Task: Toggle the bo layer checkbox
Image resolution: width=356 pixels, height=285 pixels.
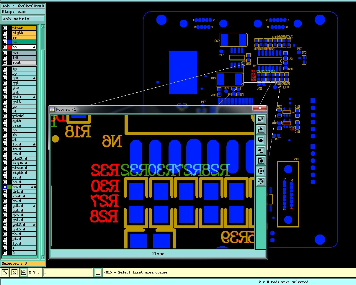Action: pos(5,47)
